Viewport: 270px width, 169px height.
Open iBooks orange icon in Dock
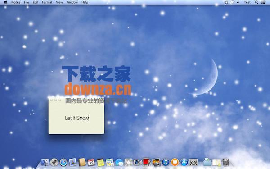(x=175, y=162)
